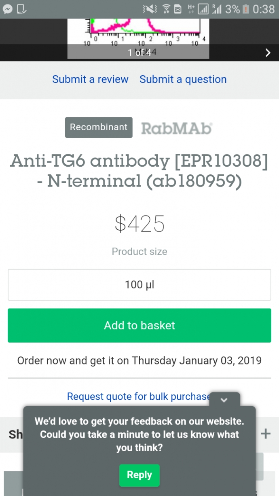Click Submit a review link
Viewport: 279px width, 496px height.
[x=90, y=79]
